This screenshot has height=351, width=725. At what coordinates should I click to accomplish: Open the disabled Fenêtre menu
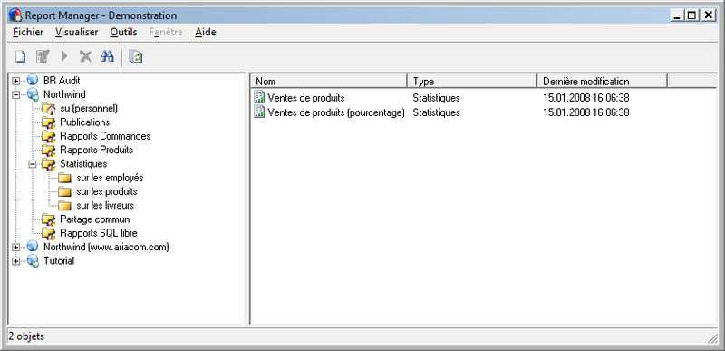point(166,33)
